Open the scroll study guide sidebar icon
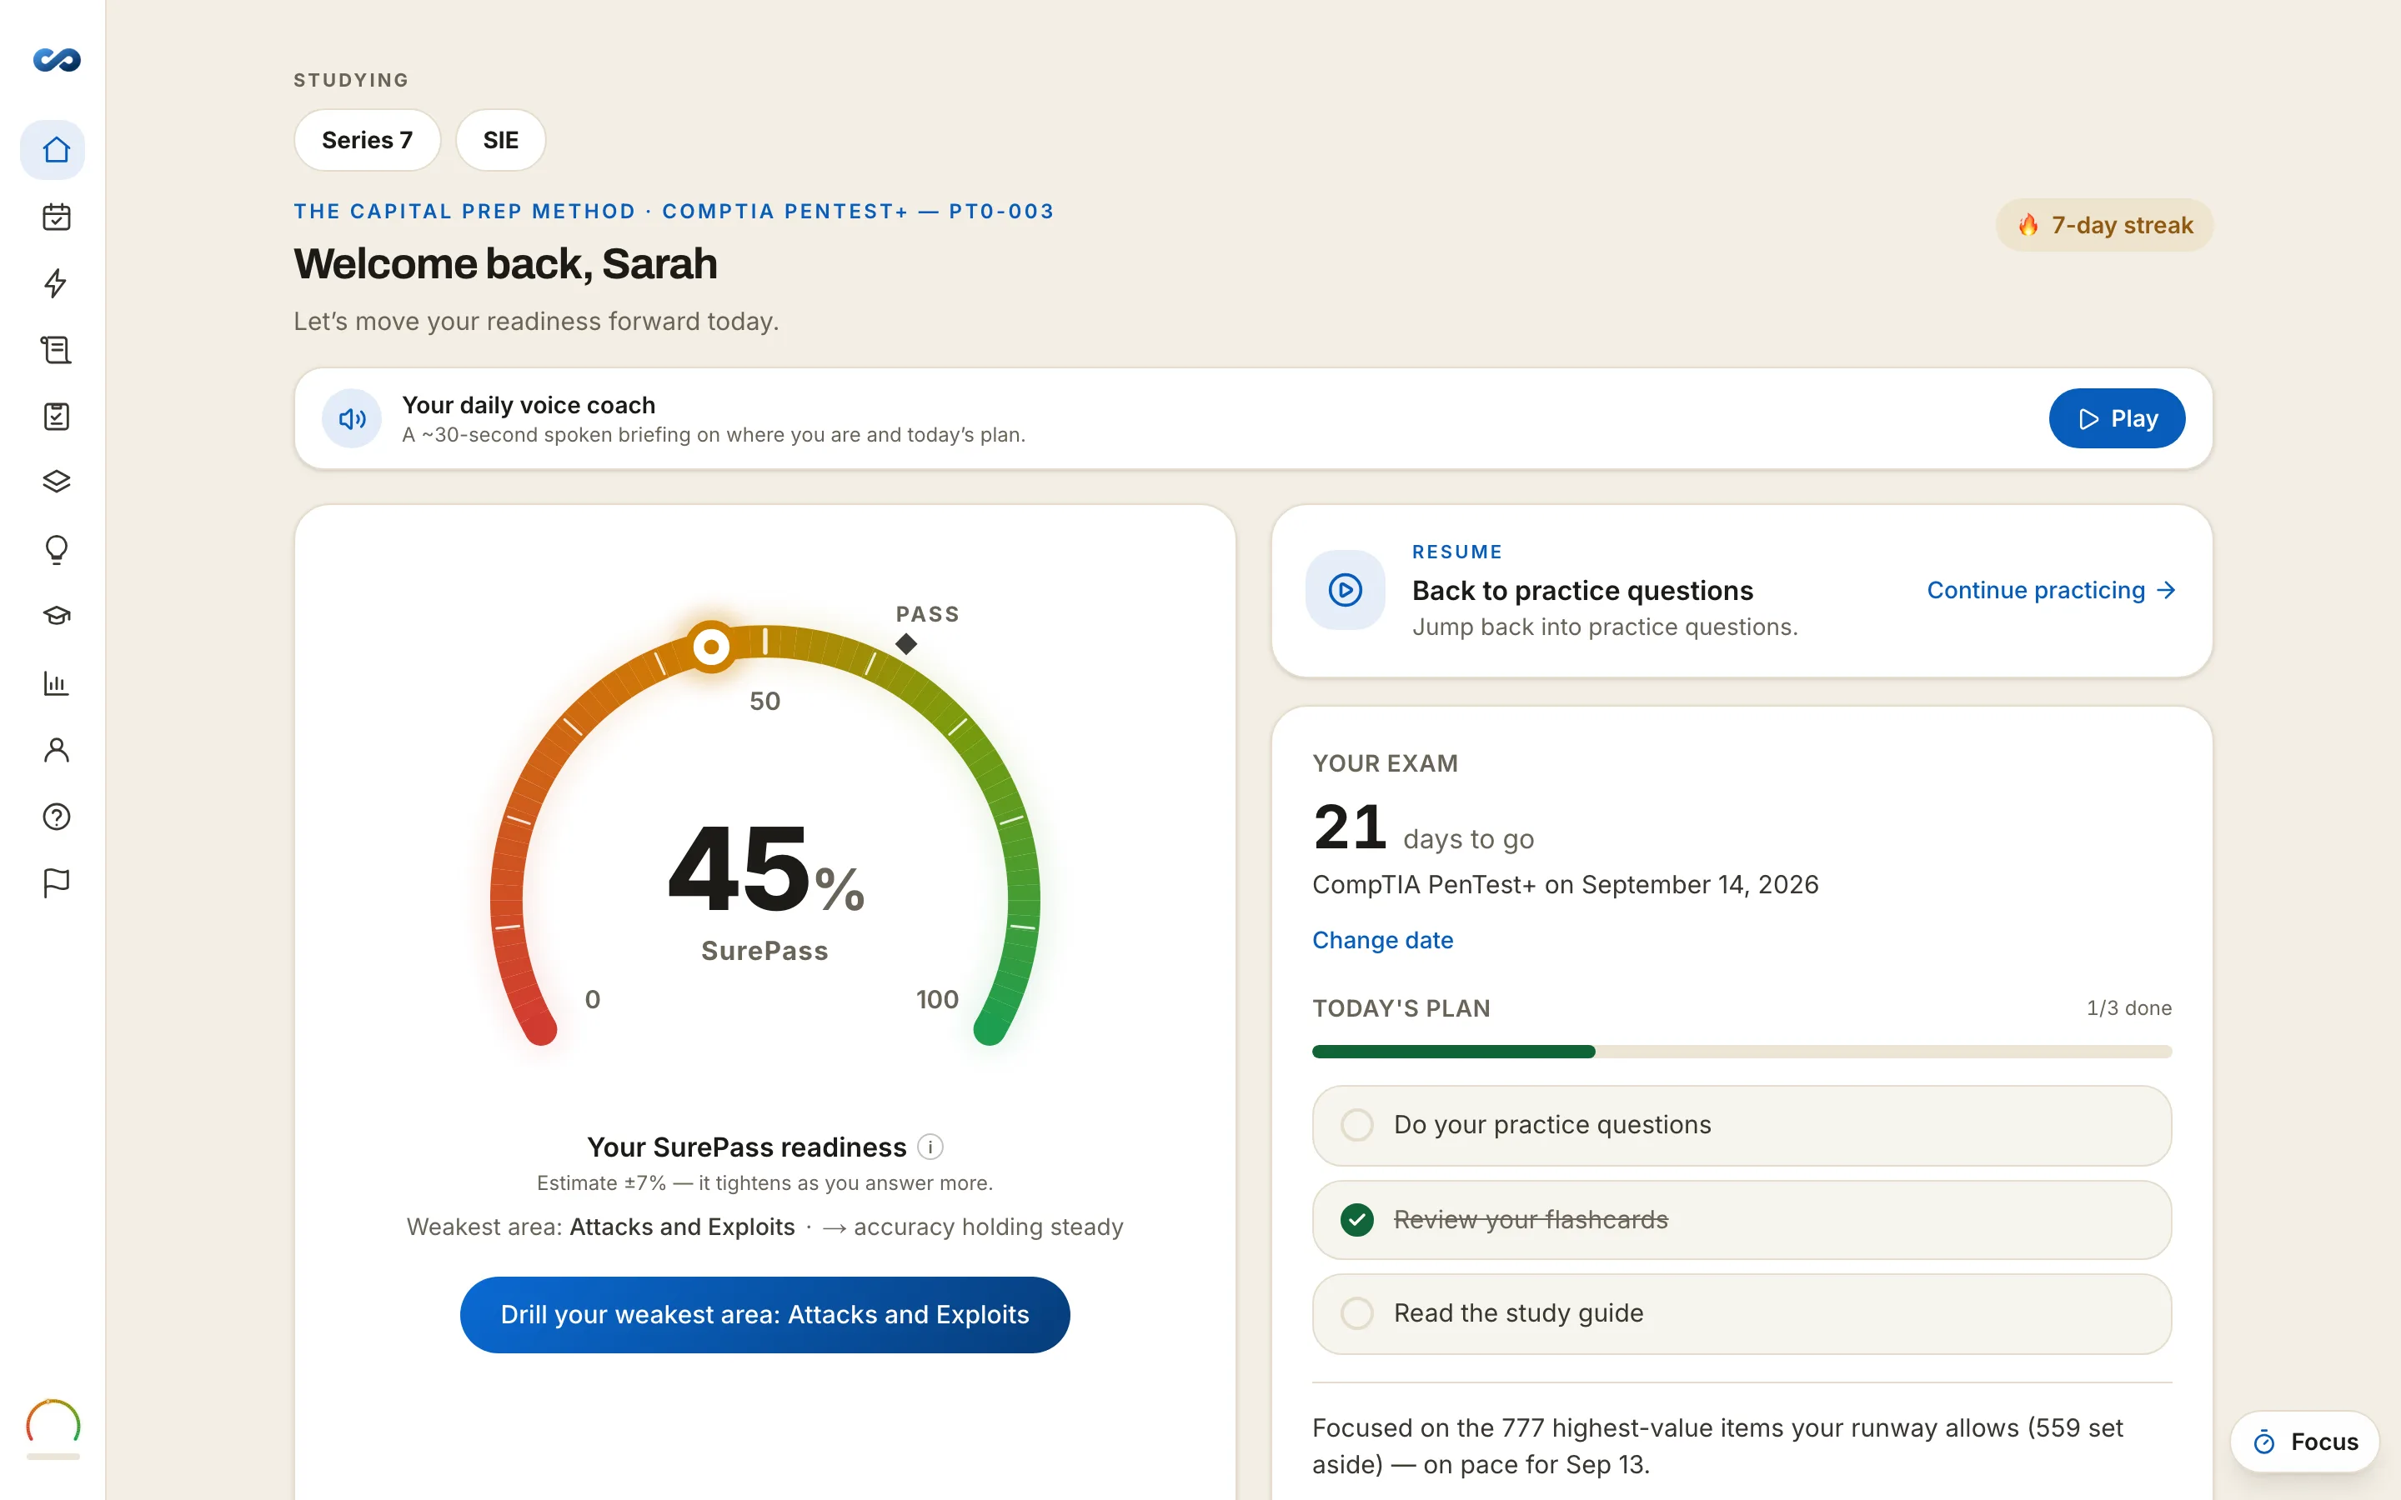 pos(56,349)
